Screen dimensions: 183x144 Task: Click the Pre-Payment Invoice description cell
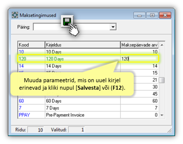coord(82,115)
